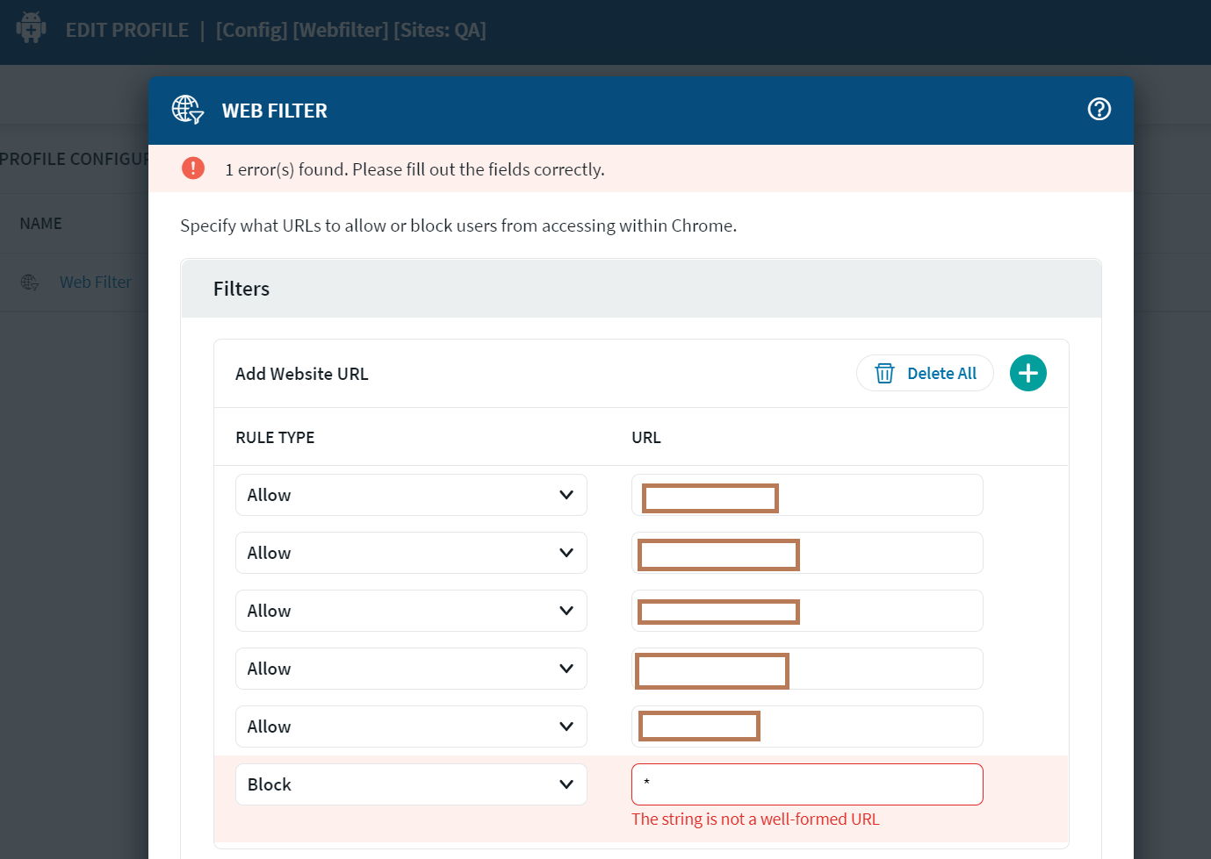This screenshot has height=859, width=1211.
Task: Expand the fourth Allow rule type dropdown
Action: [x=411, y=669]
